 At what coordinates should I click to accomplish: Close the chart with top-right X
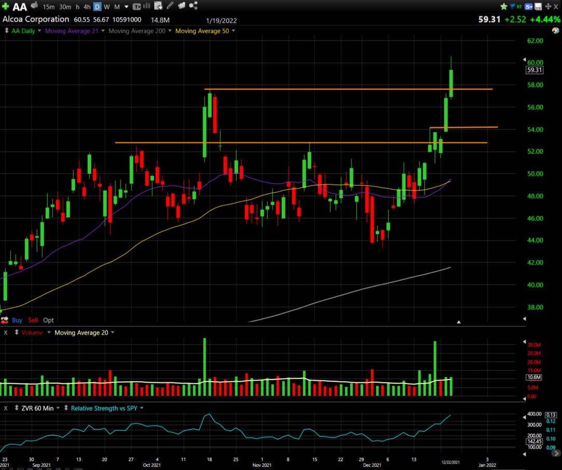pos(556,6)
